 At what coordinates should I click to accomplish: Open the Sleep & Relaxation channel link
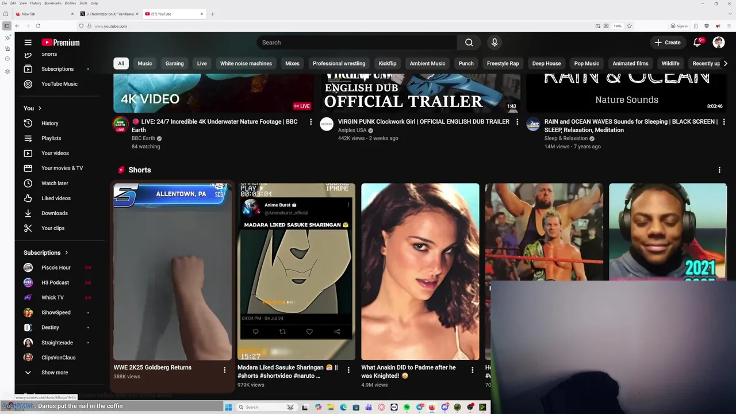[x=566, y=138]
